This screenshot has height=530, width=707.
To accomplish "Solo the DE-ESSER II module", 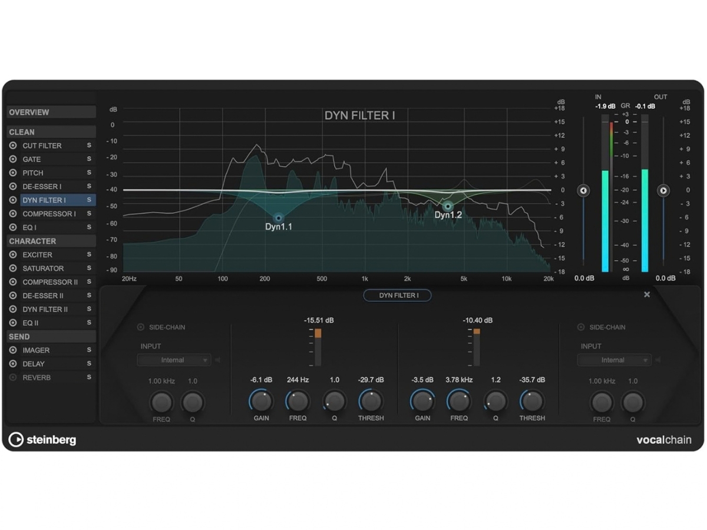I will point(89,295).
